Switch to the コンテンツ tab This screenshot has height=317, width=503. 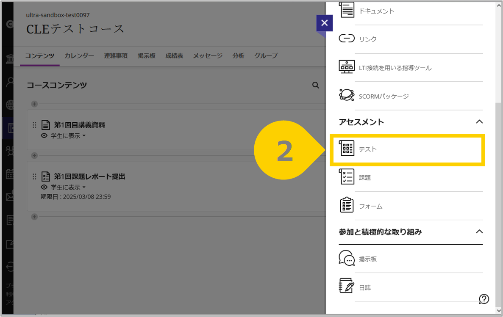click(40, 56)
